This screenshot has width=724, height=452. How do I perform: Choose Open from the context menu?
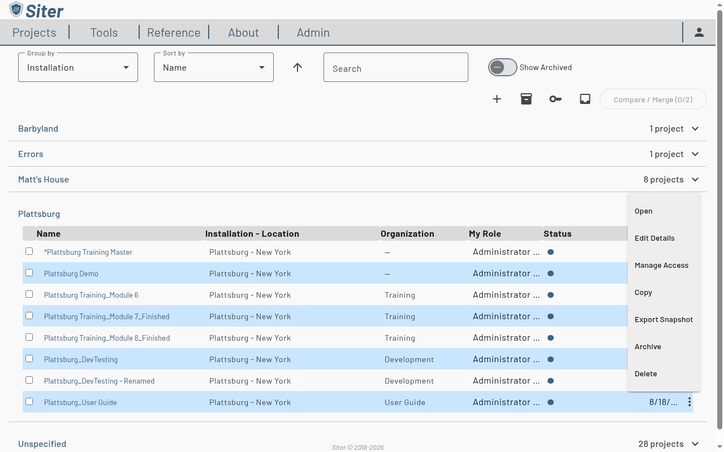pos(664,211)
